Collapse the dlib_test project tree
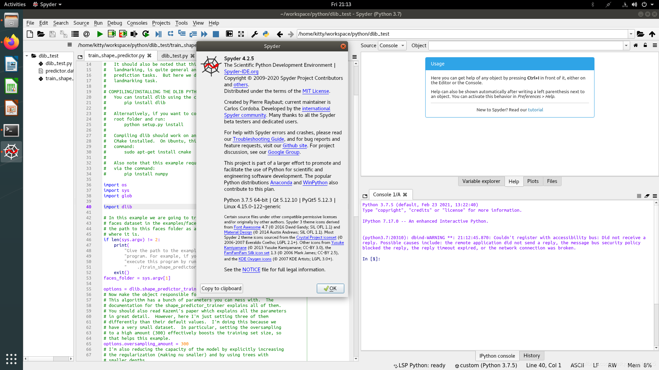This screenshot has height=370, width=659. (x=27, y=56)
